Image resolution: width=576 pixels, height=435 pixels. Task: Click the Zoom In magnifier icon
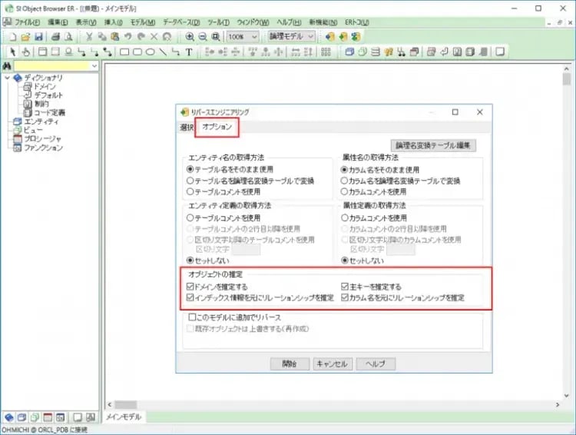click(x=190, y=36)
